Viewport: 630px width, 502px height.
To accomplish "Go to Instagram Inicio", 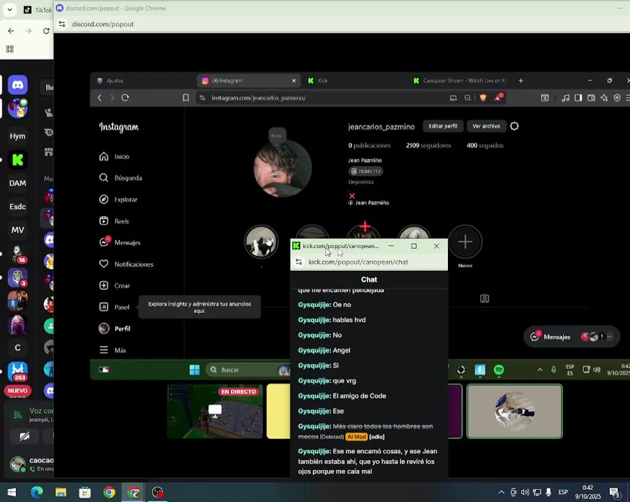I will click(x=114, y=157).
